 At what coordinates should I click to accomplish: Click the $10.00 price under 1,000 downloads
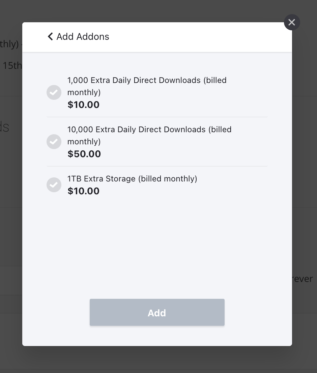84,105
